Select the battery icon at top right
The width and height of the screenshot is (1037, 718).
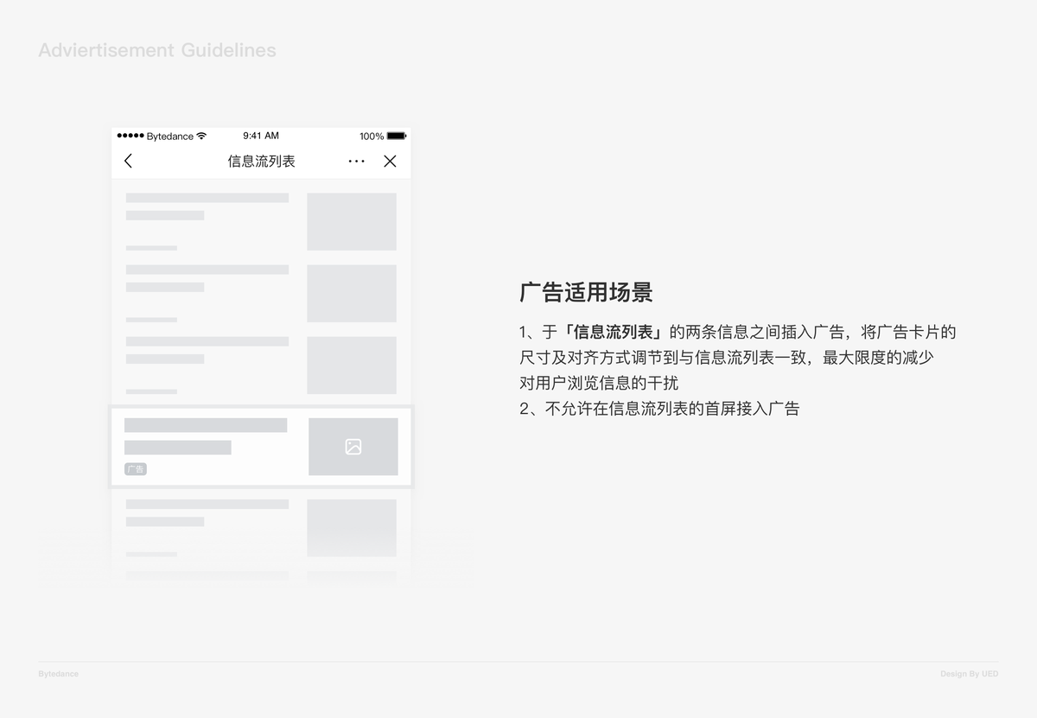click(x=397, y=136)
